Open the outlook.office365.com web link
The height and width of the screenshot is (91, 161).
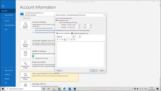click(x=45, y=30)
